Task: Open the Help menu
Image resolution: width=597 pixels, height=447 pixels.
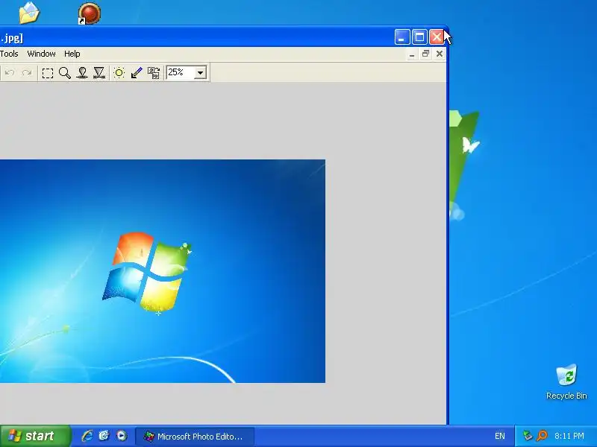Action: click(72, 54)
